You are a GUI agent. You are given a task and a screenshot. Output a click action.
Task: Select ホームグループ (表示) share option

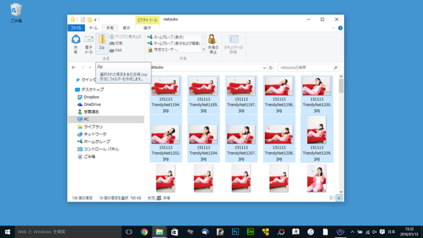tap(166, 37)
